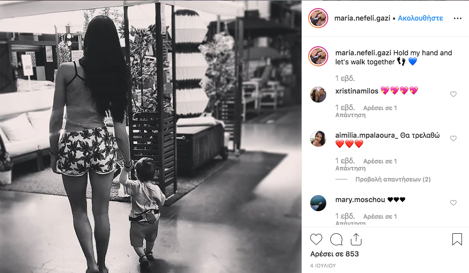Open the 4 ΙΟΥΛΙΟΥ post date link
Viewport: 469px width, 273px height.
tap(323, 265)
